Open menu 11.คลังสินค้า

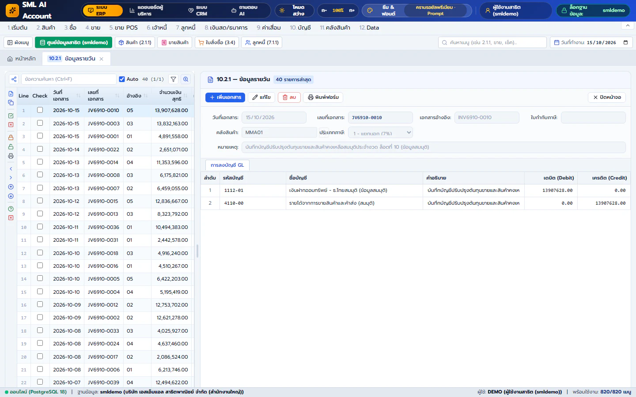[x=335, y=27]
